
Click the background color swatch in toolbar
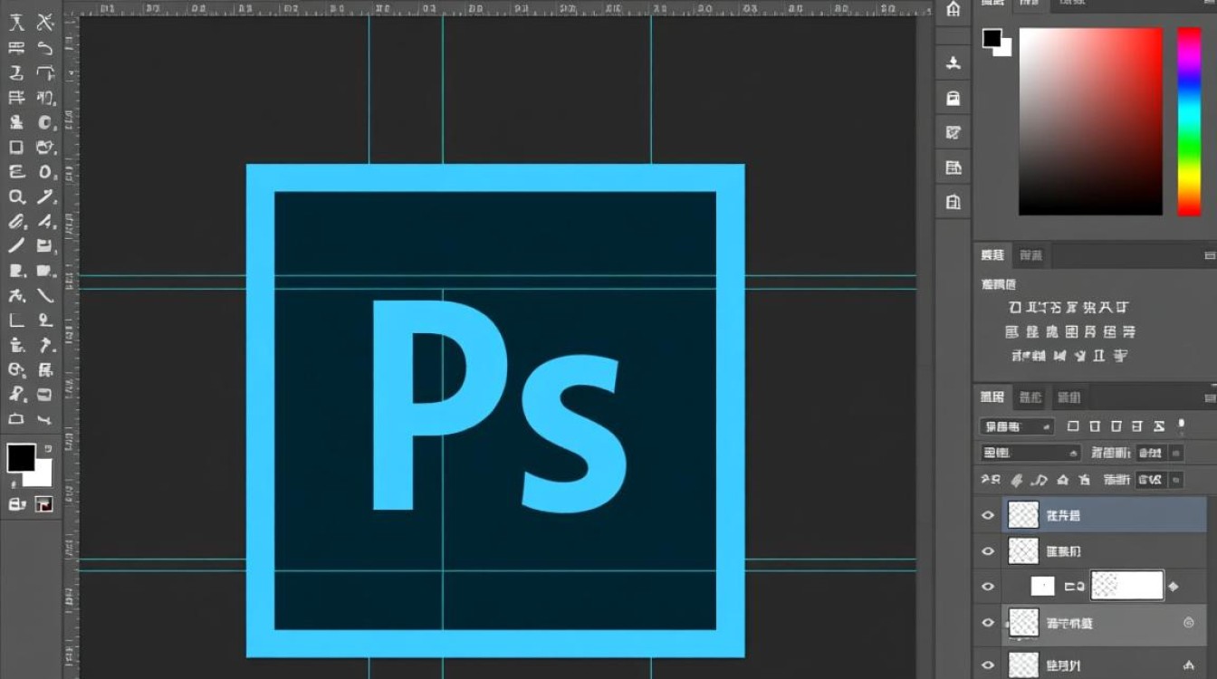(x=43, y=477)
